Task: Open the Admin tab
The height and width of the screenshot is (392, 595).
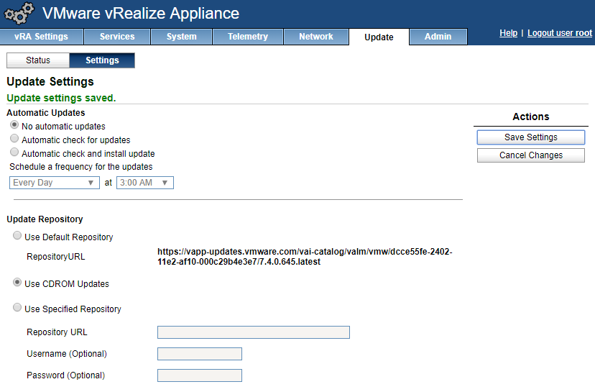Action: (x=438, y=37)
